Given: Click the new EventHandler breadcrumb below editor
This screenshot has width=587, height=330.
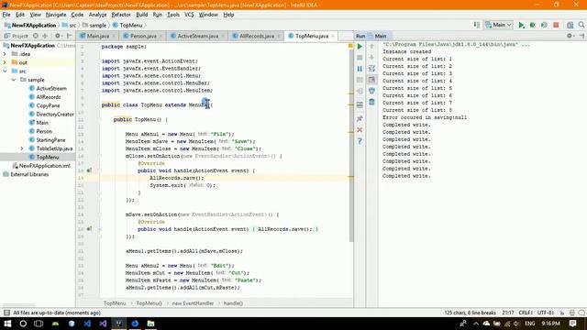Looking at the screenshot, I should (193, 303).
